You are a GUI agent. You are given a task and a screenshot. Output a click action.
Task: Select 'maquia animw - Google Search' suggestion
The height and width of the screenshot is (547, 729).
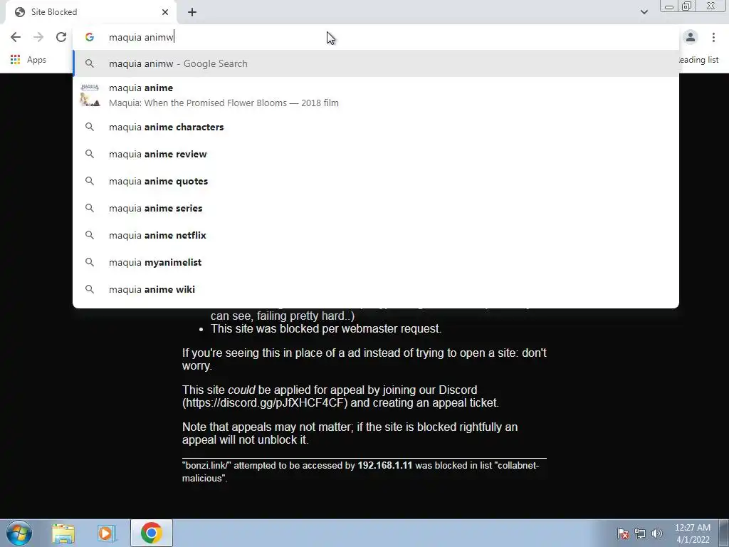376,63
